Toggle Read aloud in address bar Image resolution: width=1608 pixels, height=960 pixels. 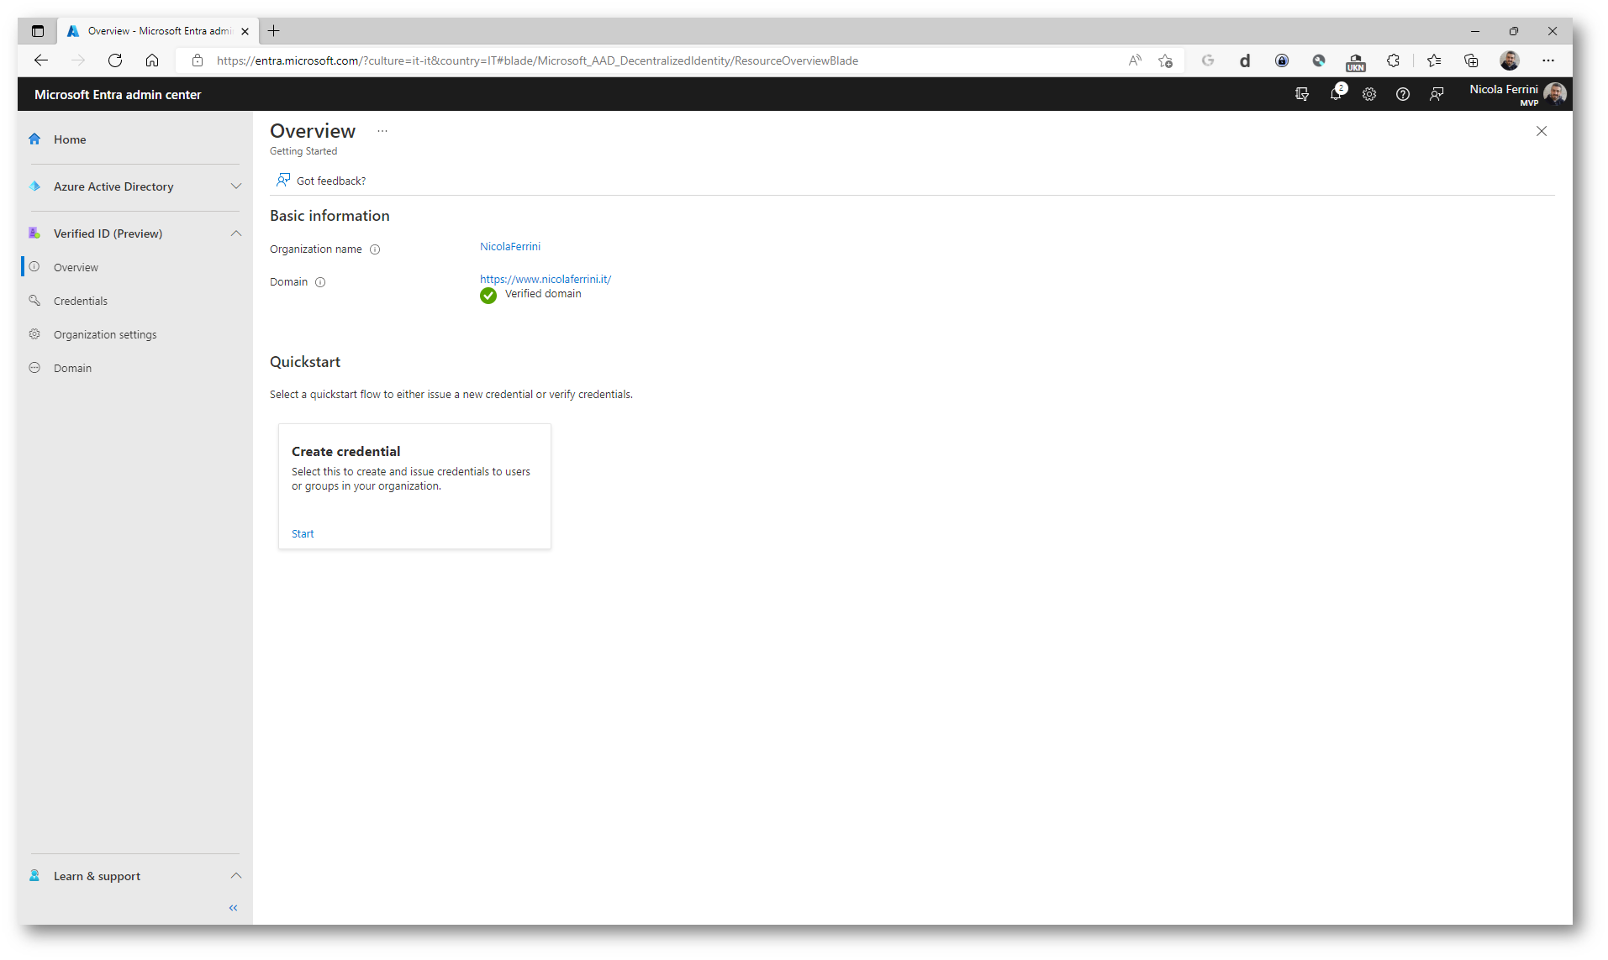(x=1135, y=60)
